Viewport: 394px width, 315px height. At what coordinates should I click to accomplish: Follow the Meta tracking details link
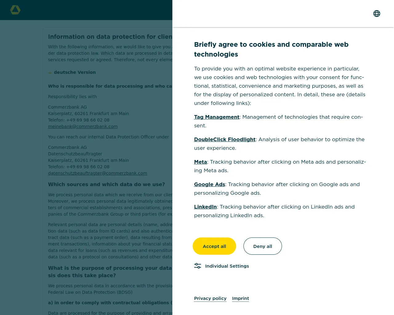point(200,162)
